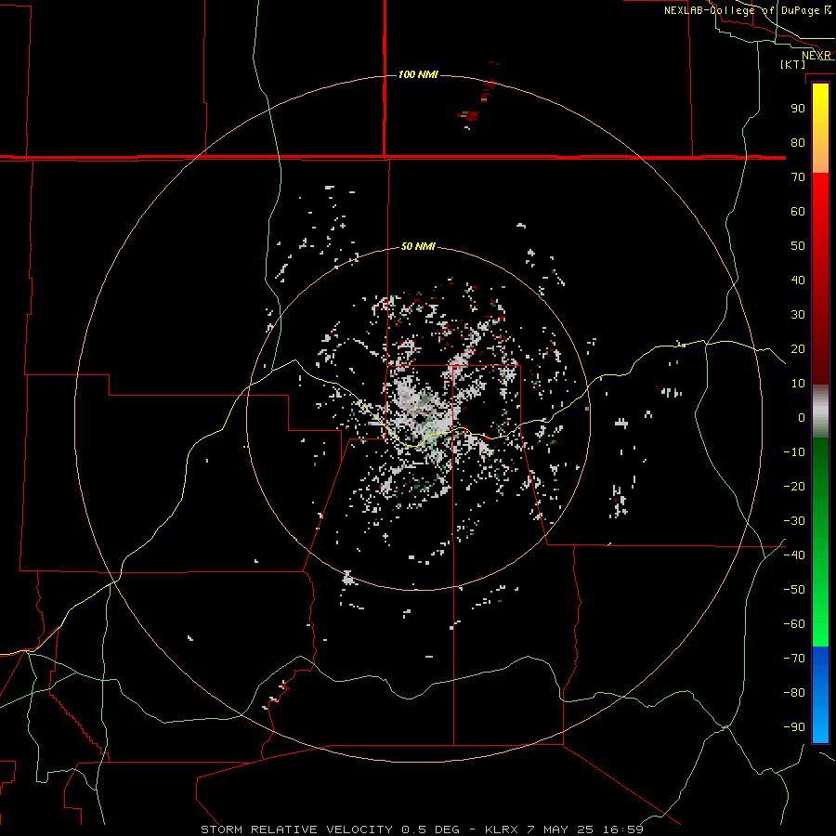The width and height of the screenshot is (836, 836).
Task: Click the 0 knot scale label
Action: click(802, 417)
